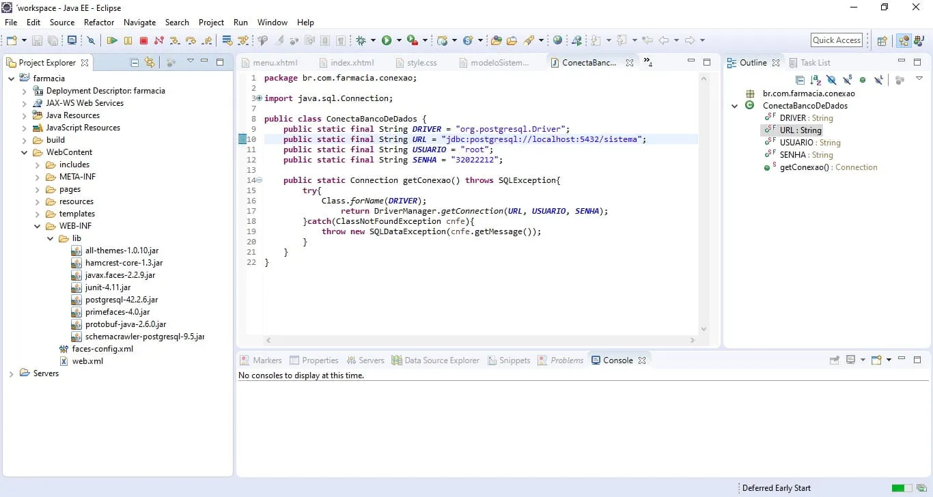
Task: Click the Quick Access search field
Action: (x=836, y=40)
